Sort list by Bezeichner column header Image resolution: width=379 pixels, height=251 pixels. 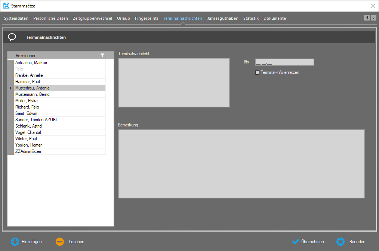coord(52,56)
